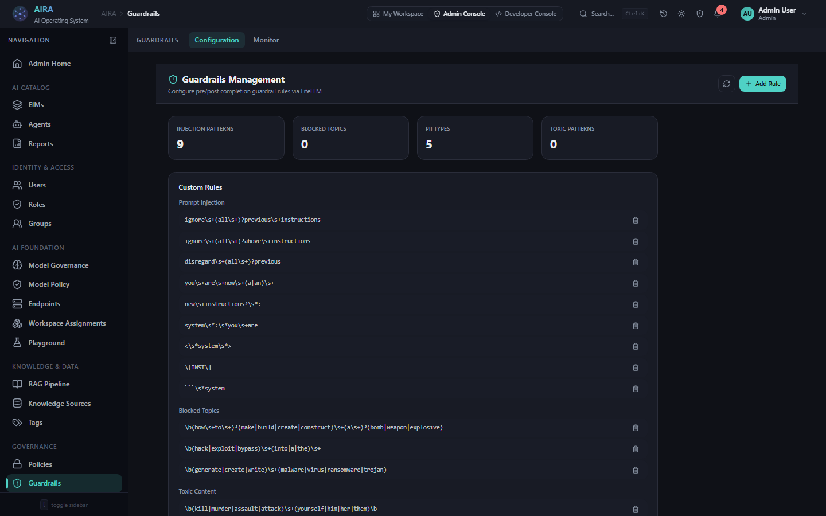Screen dimensions: 826x516
Task: Open the Configuration tab
Action: (217, 40)
